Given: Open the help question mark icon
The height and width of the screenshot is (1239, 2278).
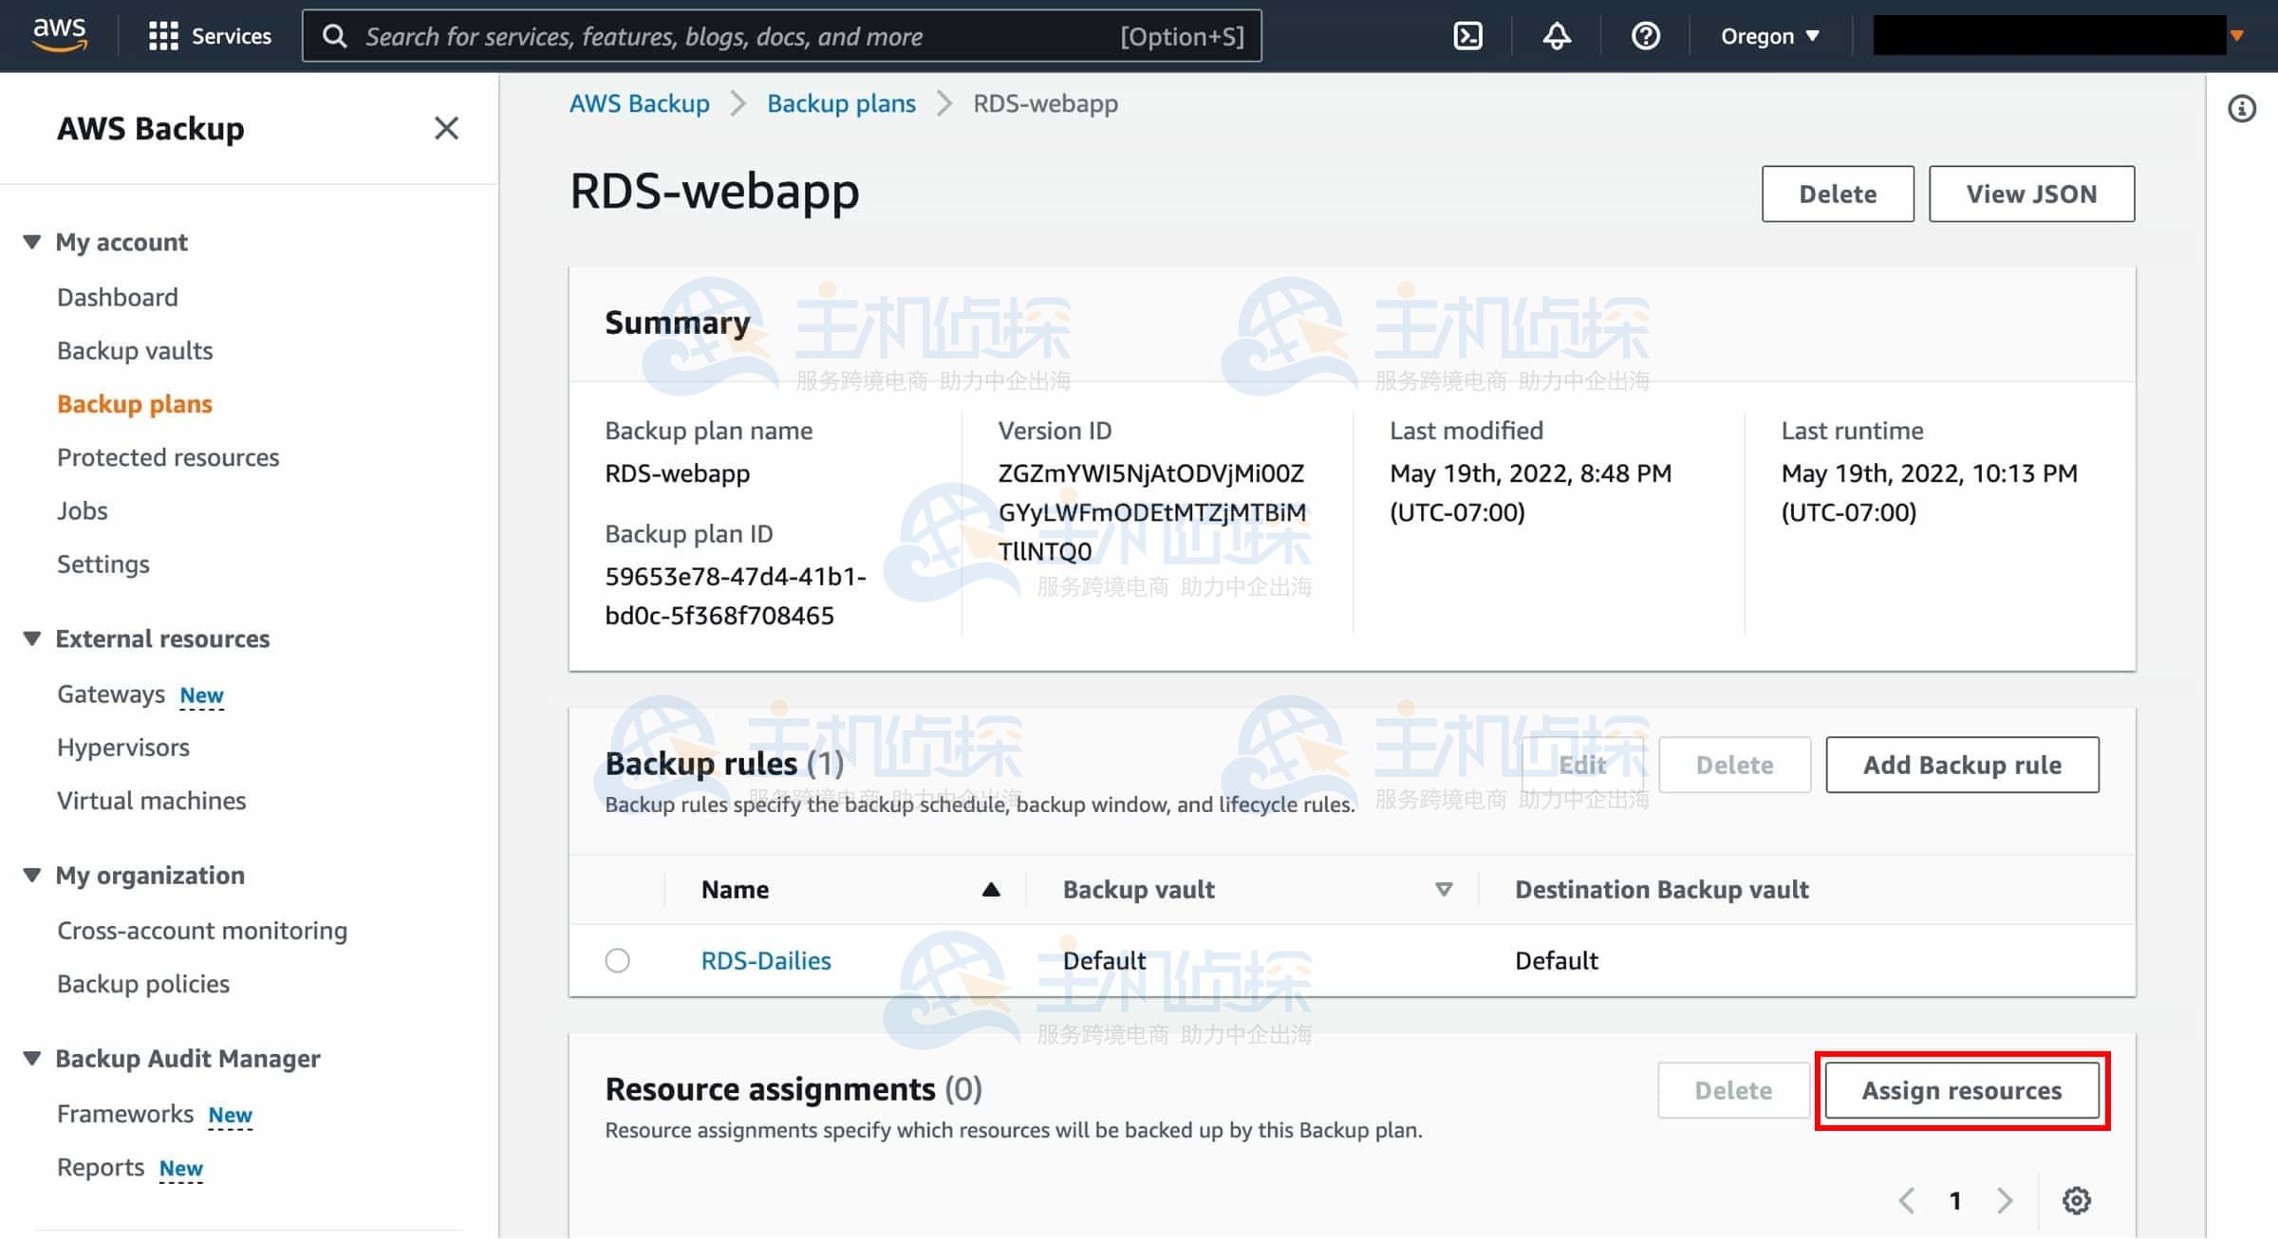Looking at the screenshot, I should [x=1645, y=36].
